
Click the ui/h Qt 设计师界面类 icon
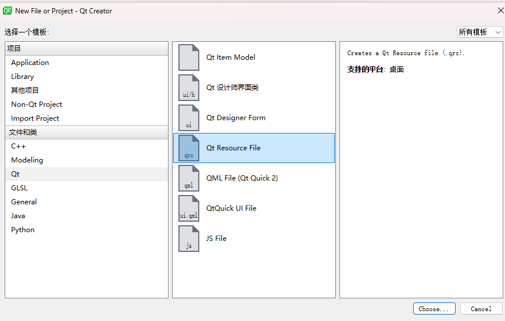pyautogui.click(x=189, y=88)
